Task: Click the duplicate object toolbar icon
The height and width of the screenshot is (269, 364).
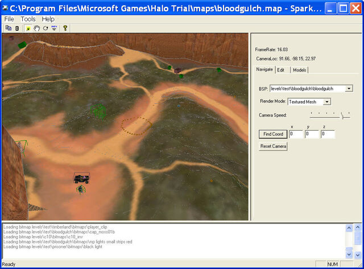Action: click(x=9, y=28)
